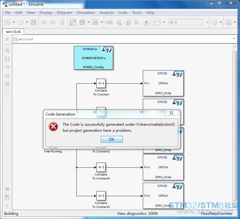Expand the address bar dropdown arrow
Screen dimensions: 240x219
[x=234, y=39]
